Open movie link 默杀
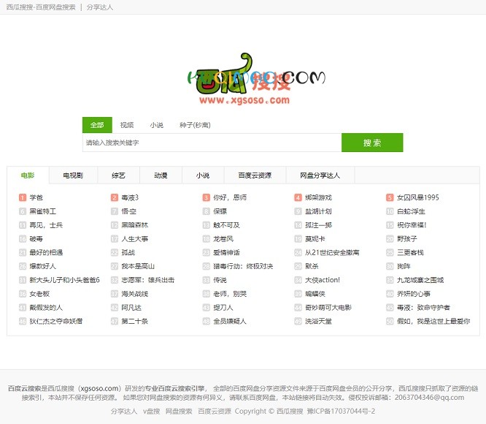Screen dimensions: 486x424 (312, 266)
